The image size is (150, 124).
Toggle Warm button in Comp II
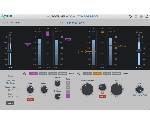tap(103, 96)
